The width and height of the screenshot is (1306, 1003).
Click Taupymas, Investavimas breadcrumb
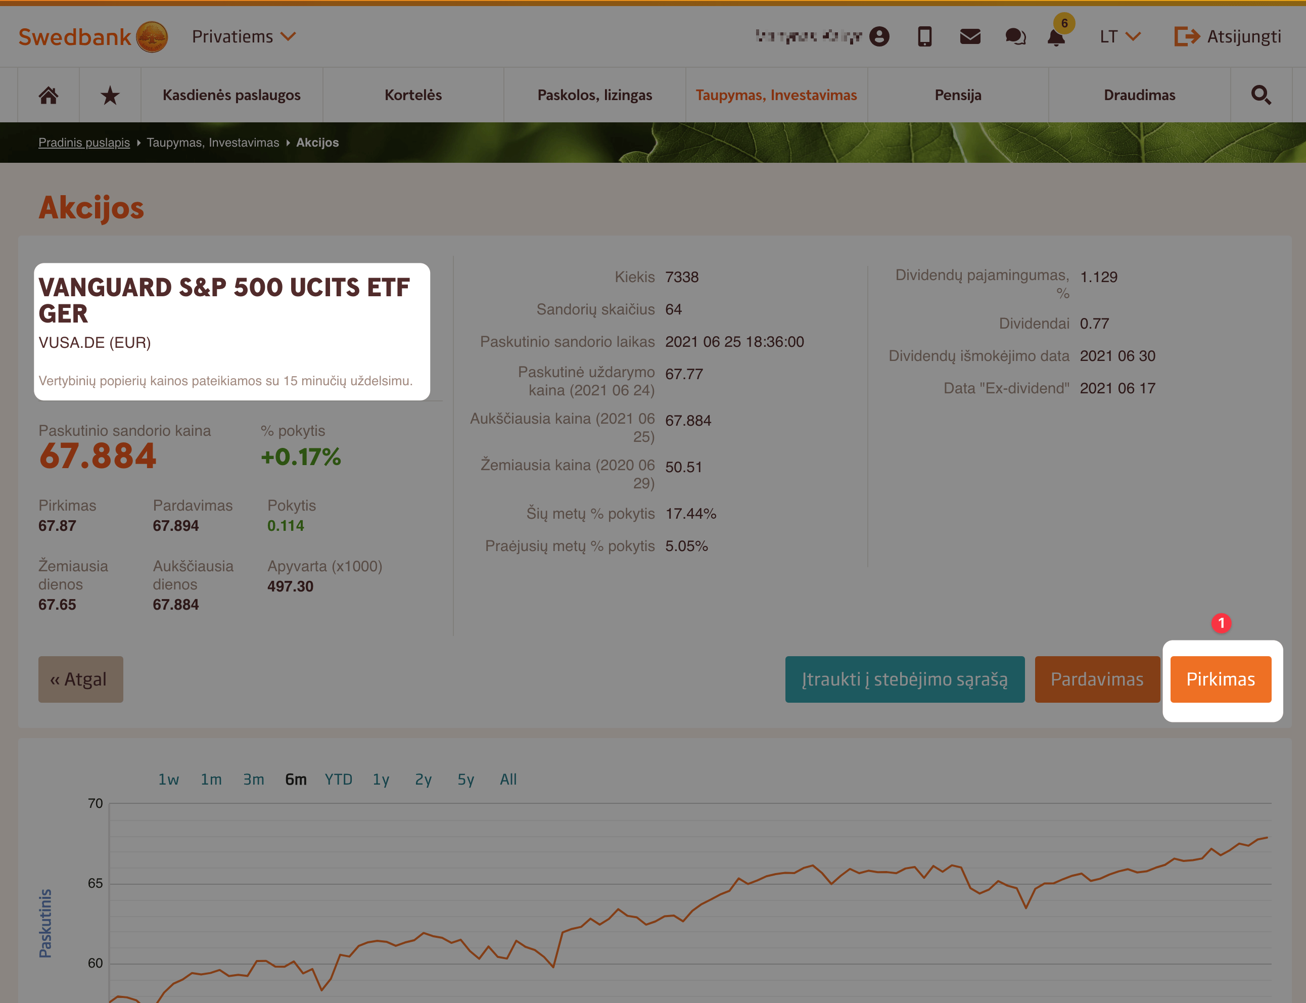click(x=212, y=142)
